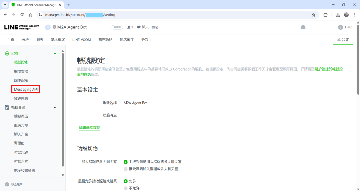Open the 設定 gear tab at right

pos(343,40)
